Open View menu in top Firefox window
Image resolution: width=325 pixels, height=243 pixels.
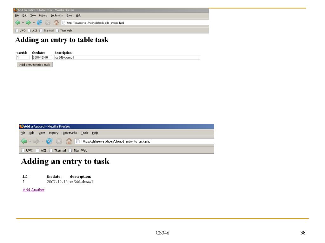[x=33, y=16]
